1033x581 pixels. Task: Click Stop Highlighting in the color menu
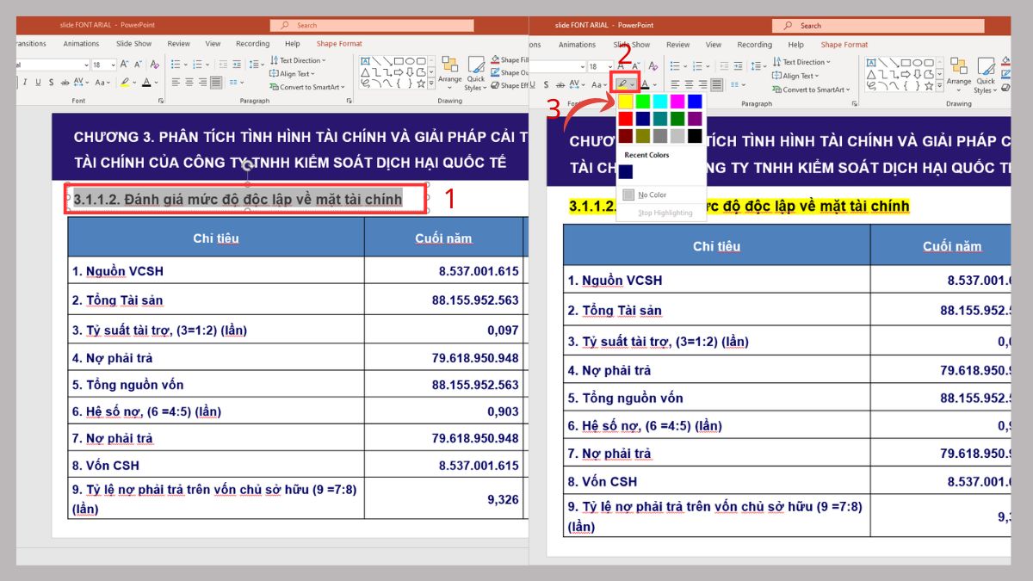coord(661,212)
